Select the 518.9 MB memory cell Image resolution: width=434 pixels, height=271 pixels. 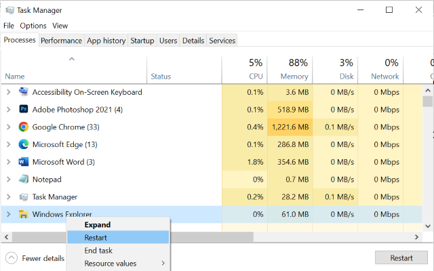[290, 110]
